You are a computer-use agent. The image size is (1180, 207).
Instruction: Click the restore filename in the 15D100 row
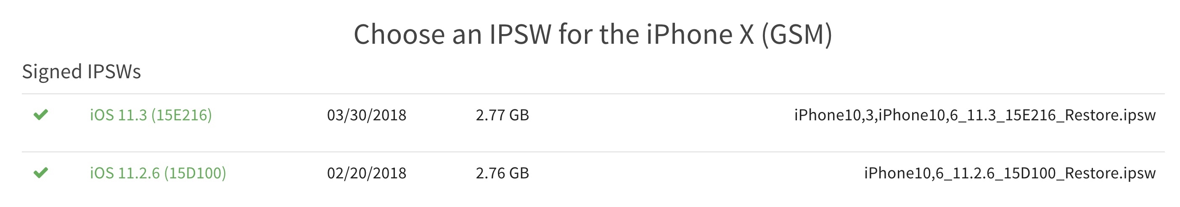(x=1010, y=172)
